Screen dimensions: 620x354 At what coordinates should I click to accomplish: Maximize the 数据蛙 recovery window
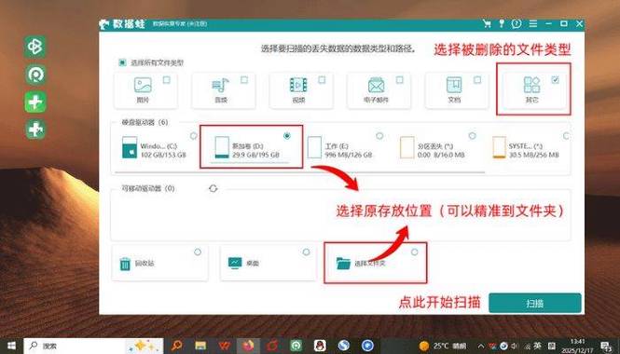coord(564,23)
